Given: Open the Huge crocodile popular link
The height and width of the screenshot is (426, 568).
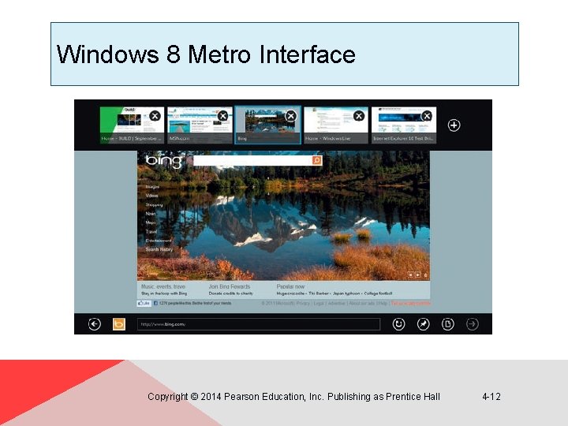Looking at the screenshot, I should coord(291,293).
